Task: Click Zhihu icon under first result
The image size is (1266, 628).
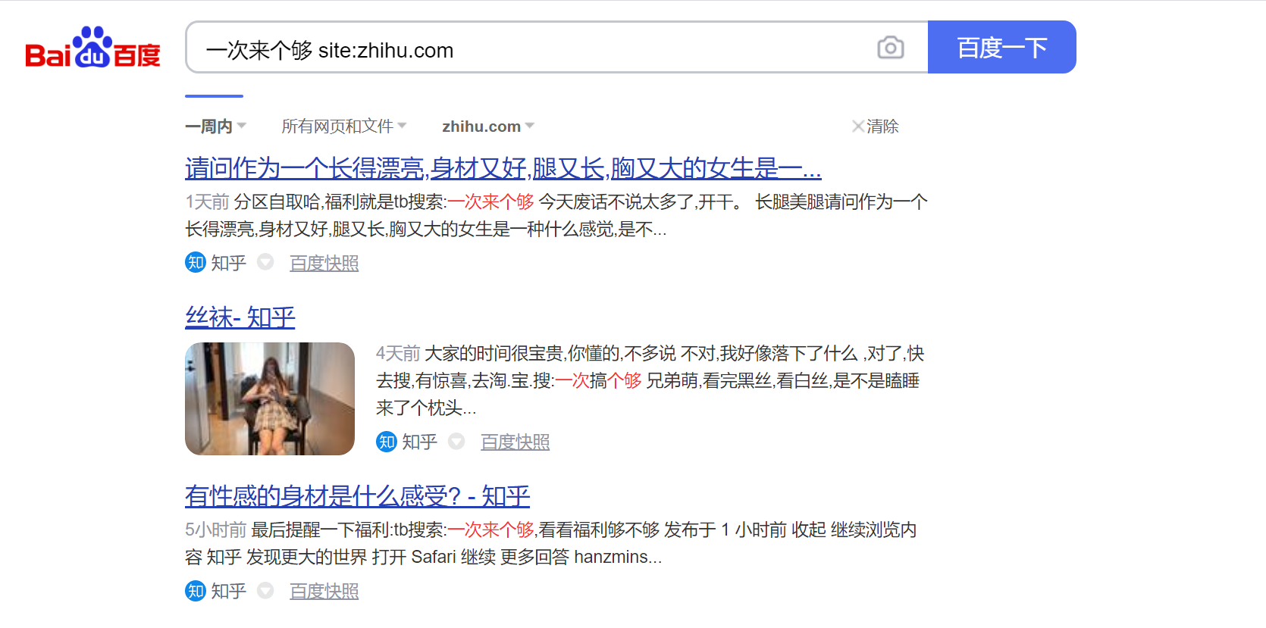Action: (196, 262)
